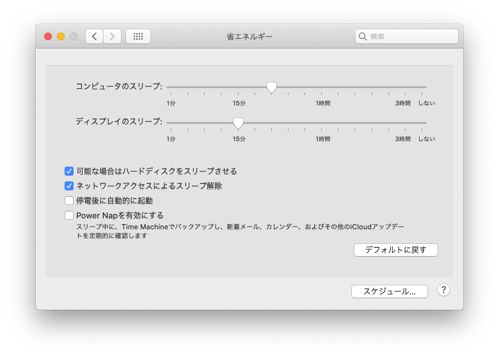Open スケジュール... button

(x=390, y=291)
